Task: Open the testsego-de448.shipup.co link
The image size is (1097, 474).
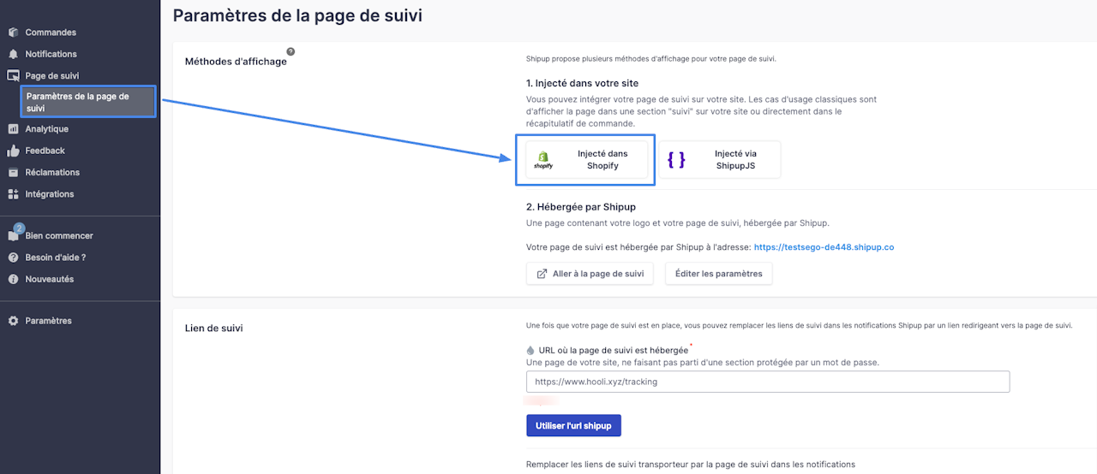Action: coord(824,247)
